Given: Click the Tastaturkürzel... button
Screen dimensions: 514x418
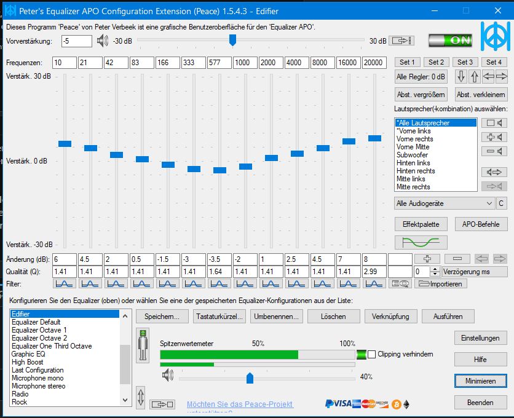Looking at the screenshot, I should 219,317.
